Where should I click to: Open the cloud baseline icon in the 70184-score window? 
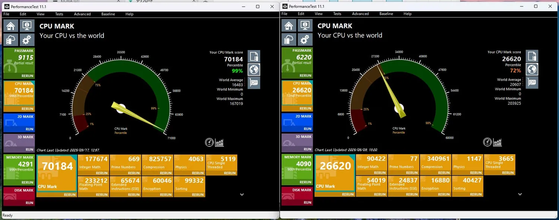[x=11, y=40]
